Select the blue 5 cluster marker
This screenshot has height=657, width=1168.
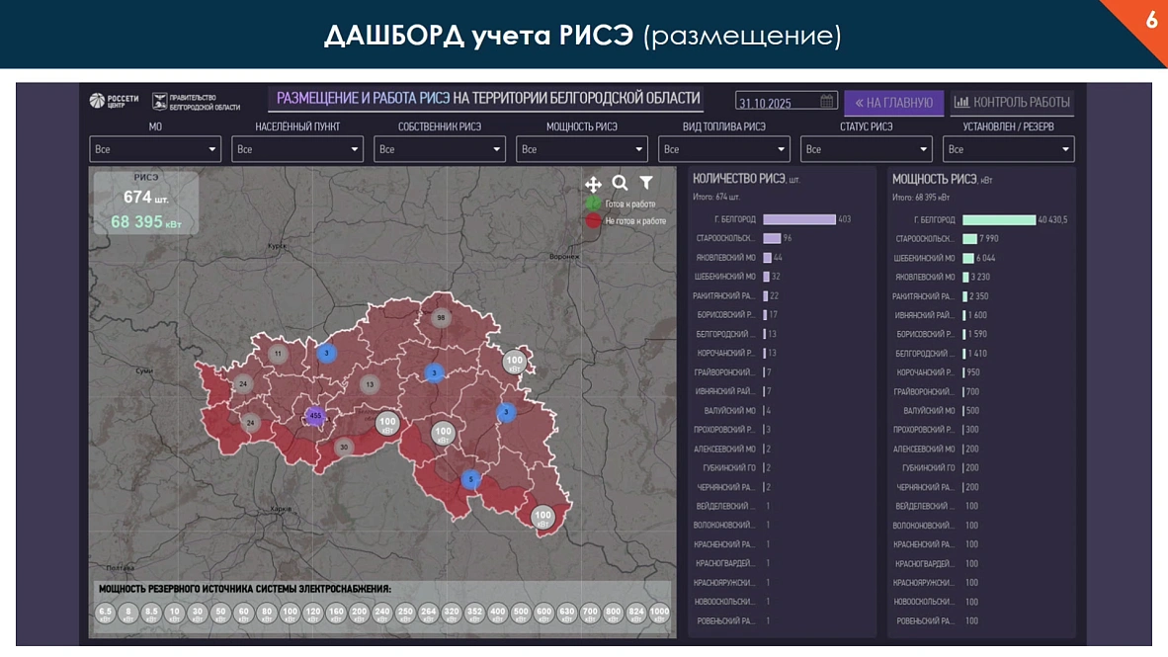pos(471,479)
